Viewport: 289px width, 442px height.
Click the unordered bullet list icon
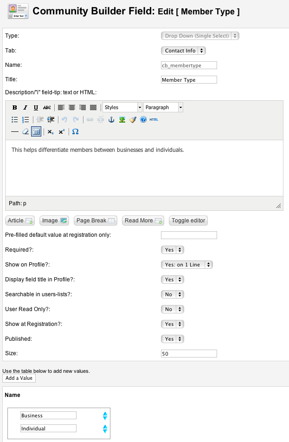point(15,120)
